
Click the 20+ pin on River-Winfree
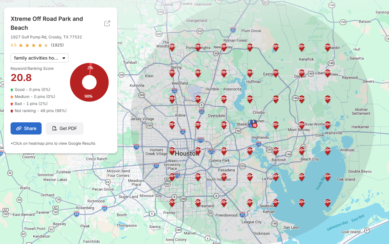(x=302, y=125)
